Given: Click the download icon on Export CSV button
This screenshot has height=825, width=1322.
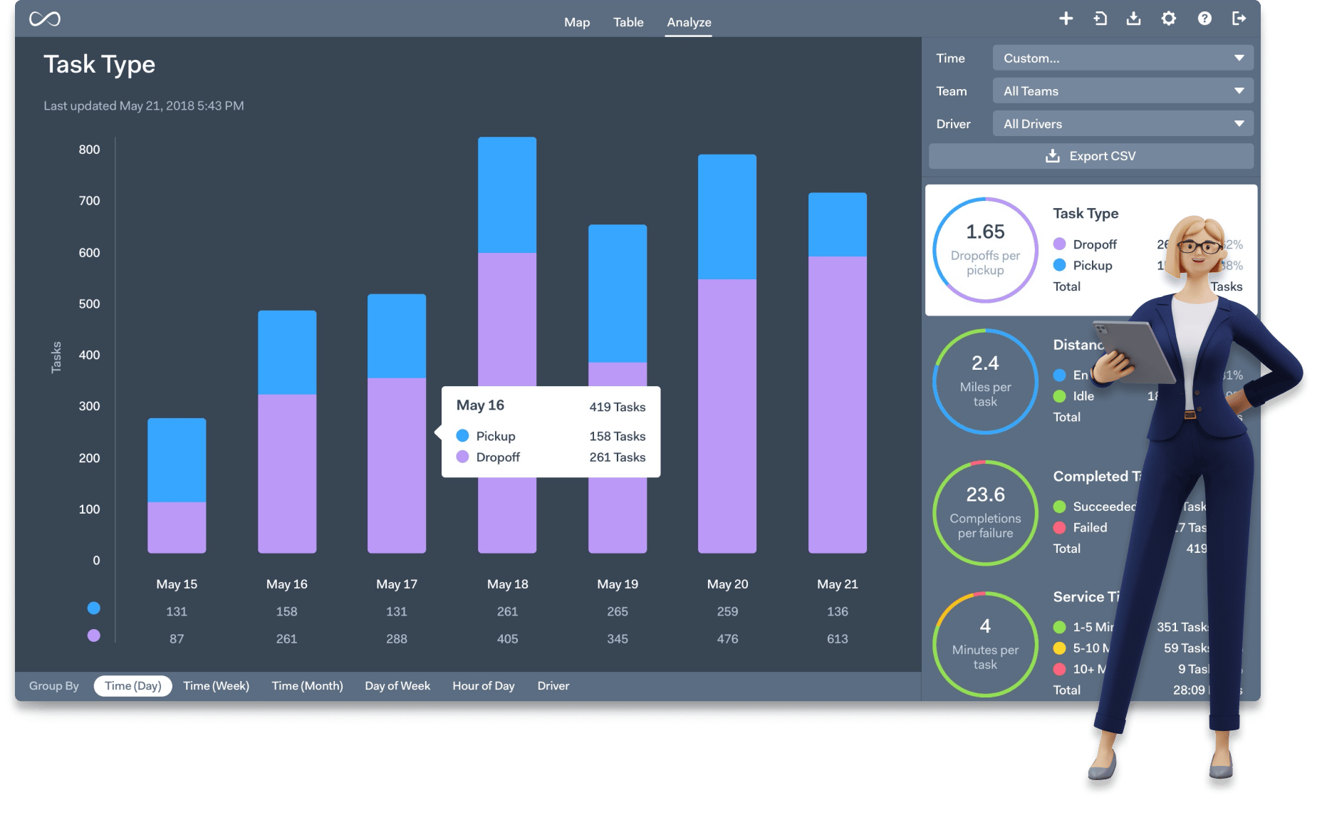Looking at the screenshot, I should coord(1052,155).
